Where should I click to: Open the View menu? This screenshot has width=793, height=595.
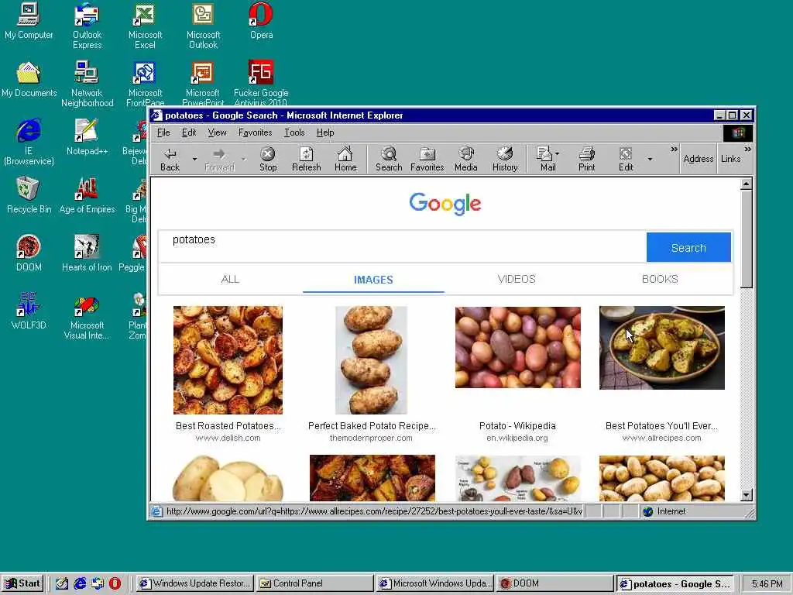[x=217, y=132]
